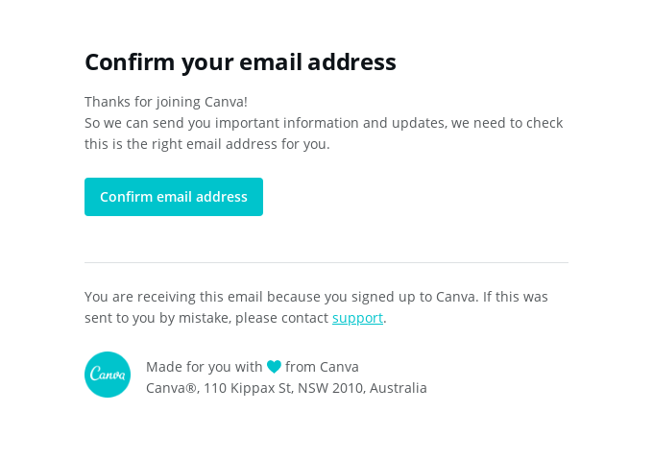This screenshot has width=653, height=461.
Task: Open the support link
Action: tap(357, 318)
